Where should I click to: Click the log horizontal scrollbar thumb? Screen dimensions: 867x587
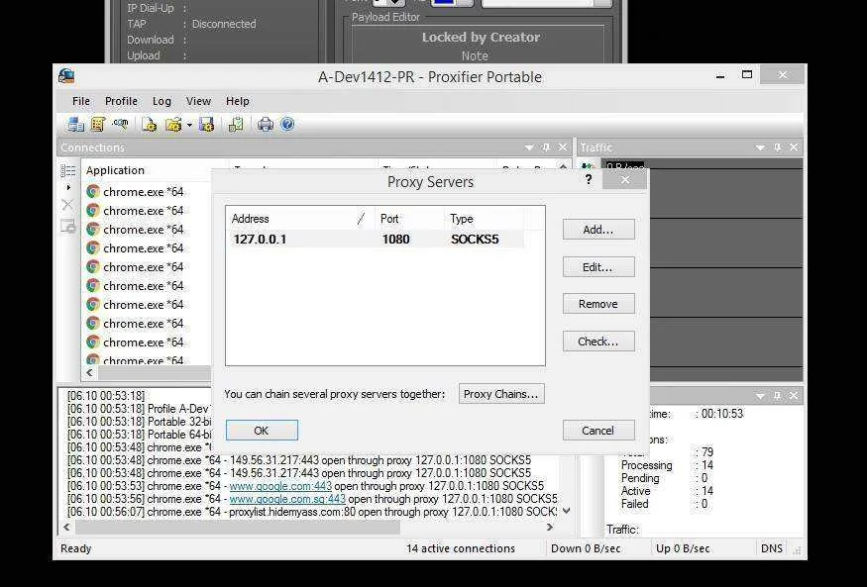(238, 528)
